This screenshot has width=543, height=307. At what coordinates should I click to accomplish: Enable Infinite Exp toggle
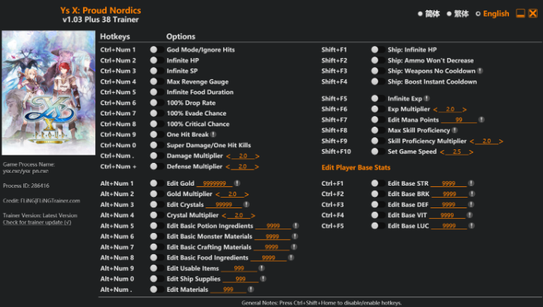pyautogui.click(x=378, y=98)
